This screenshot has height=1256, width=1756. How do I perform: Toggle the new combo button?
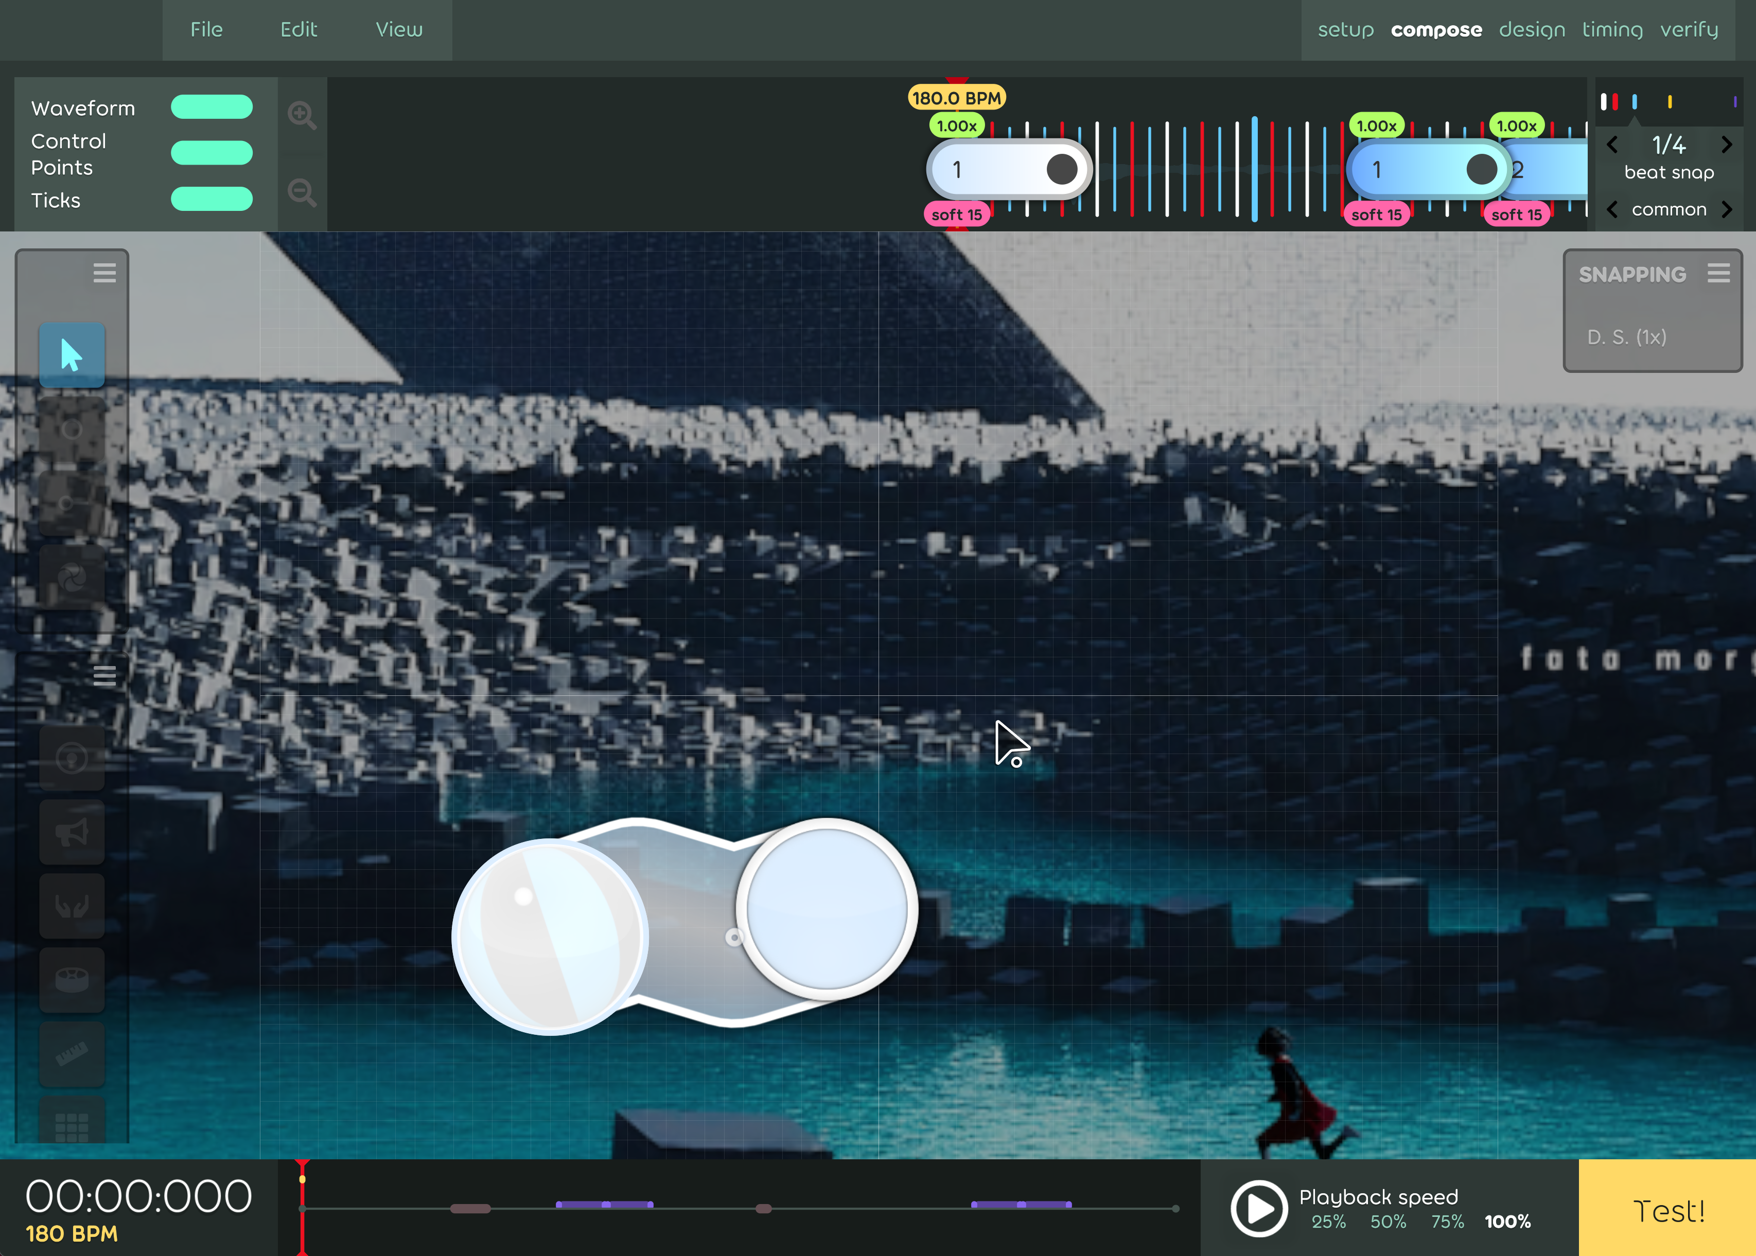(x=72, y=758)
